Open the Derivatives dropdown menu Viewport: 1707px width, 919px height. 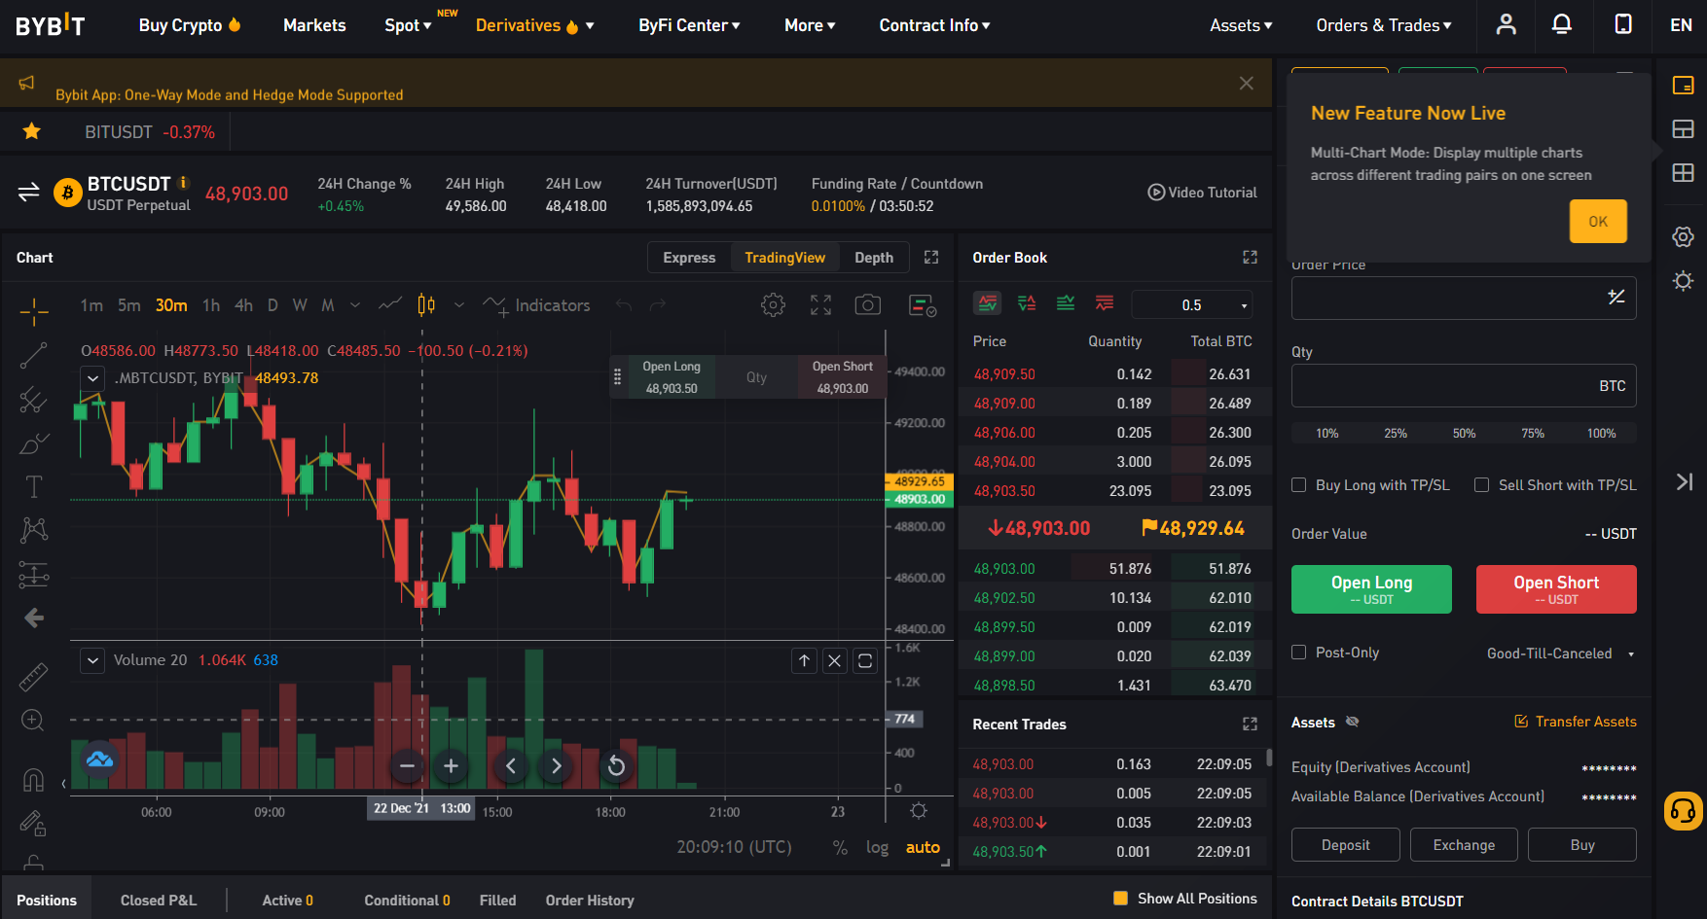pyautogui.click(x=534, y=25)
